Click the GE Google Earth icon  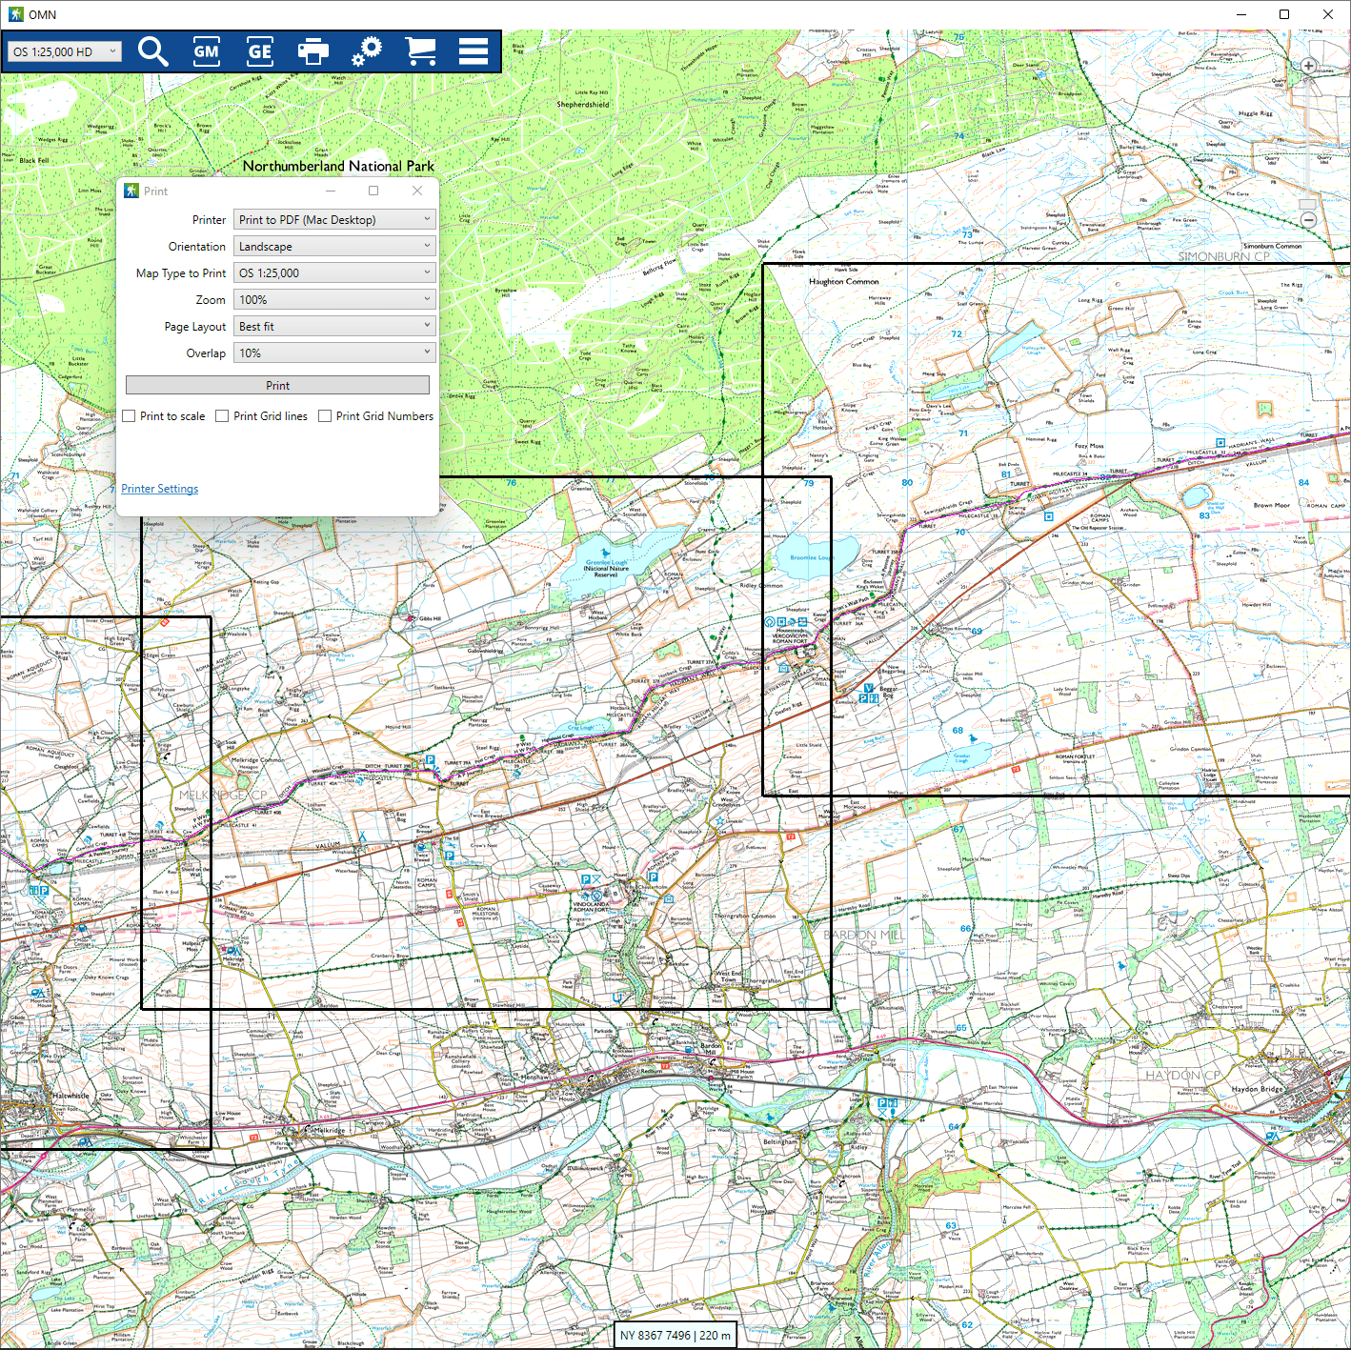click(x=259, y=51)
